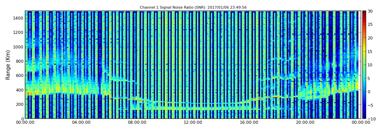Click the colorbar label 5
Viewport: 382px width, 135px height.
click(x=369, y=78)
